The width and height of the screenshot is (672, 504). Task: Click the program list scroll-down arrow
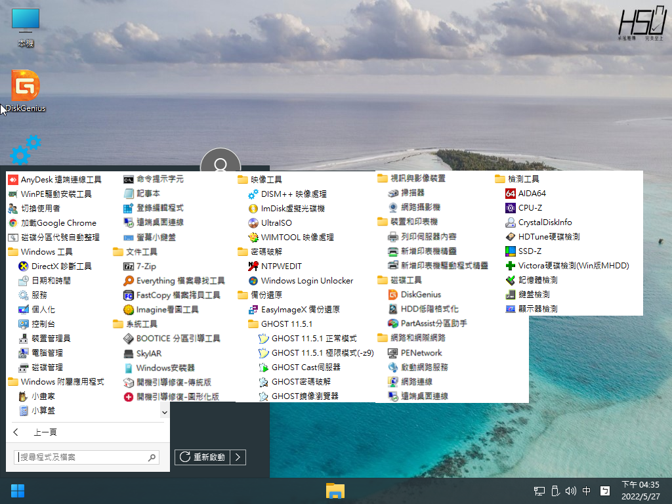coord(165,413)
